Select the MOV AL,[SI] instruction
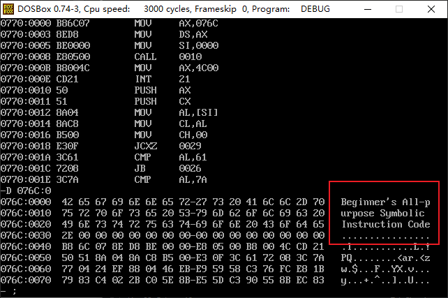The image size is (448, 298). [x=110, y=112]
